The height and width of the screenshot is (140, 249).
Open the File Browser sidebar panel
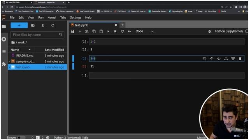[4, 26]
